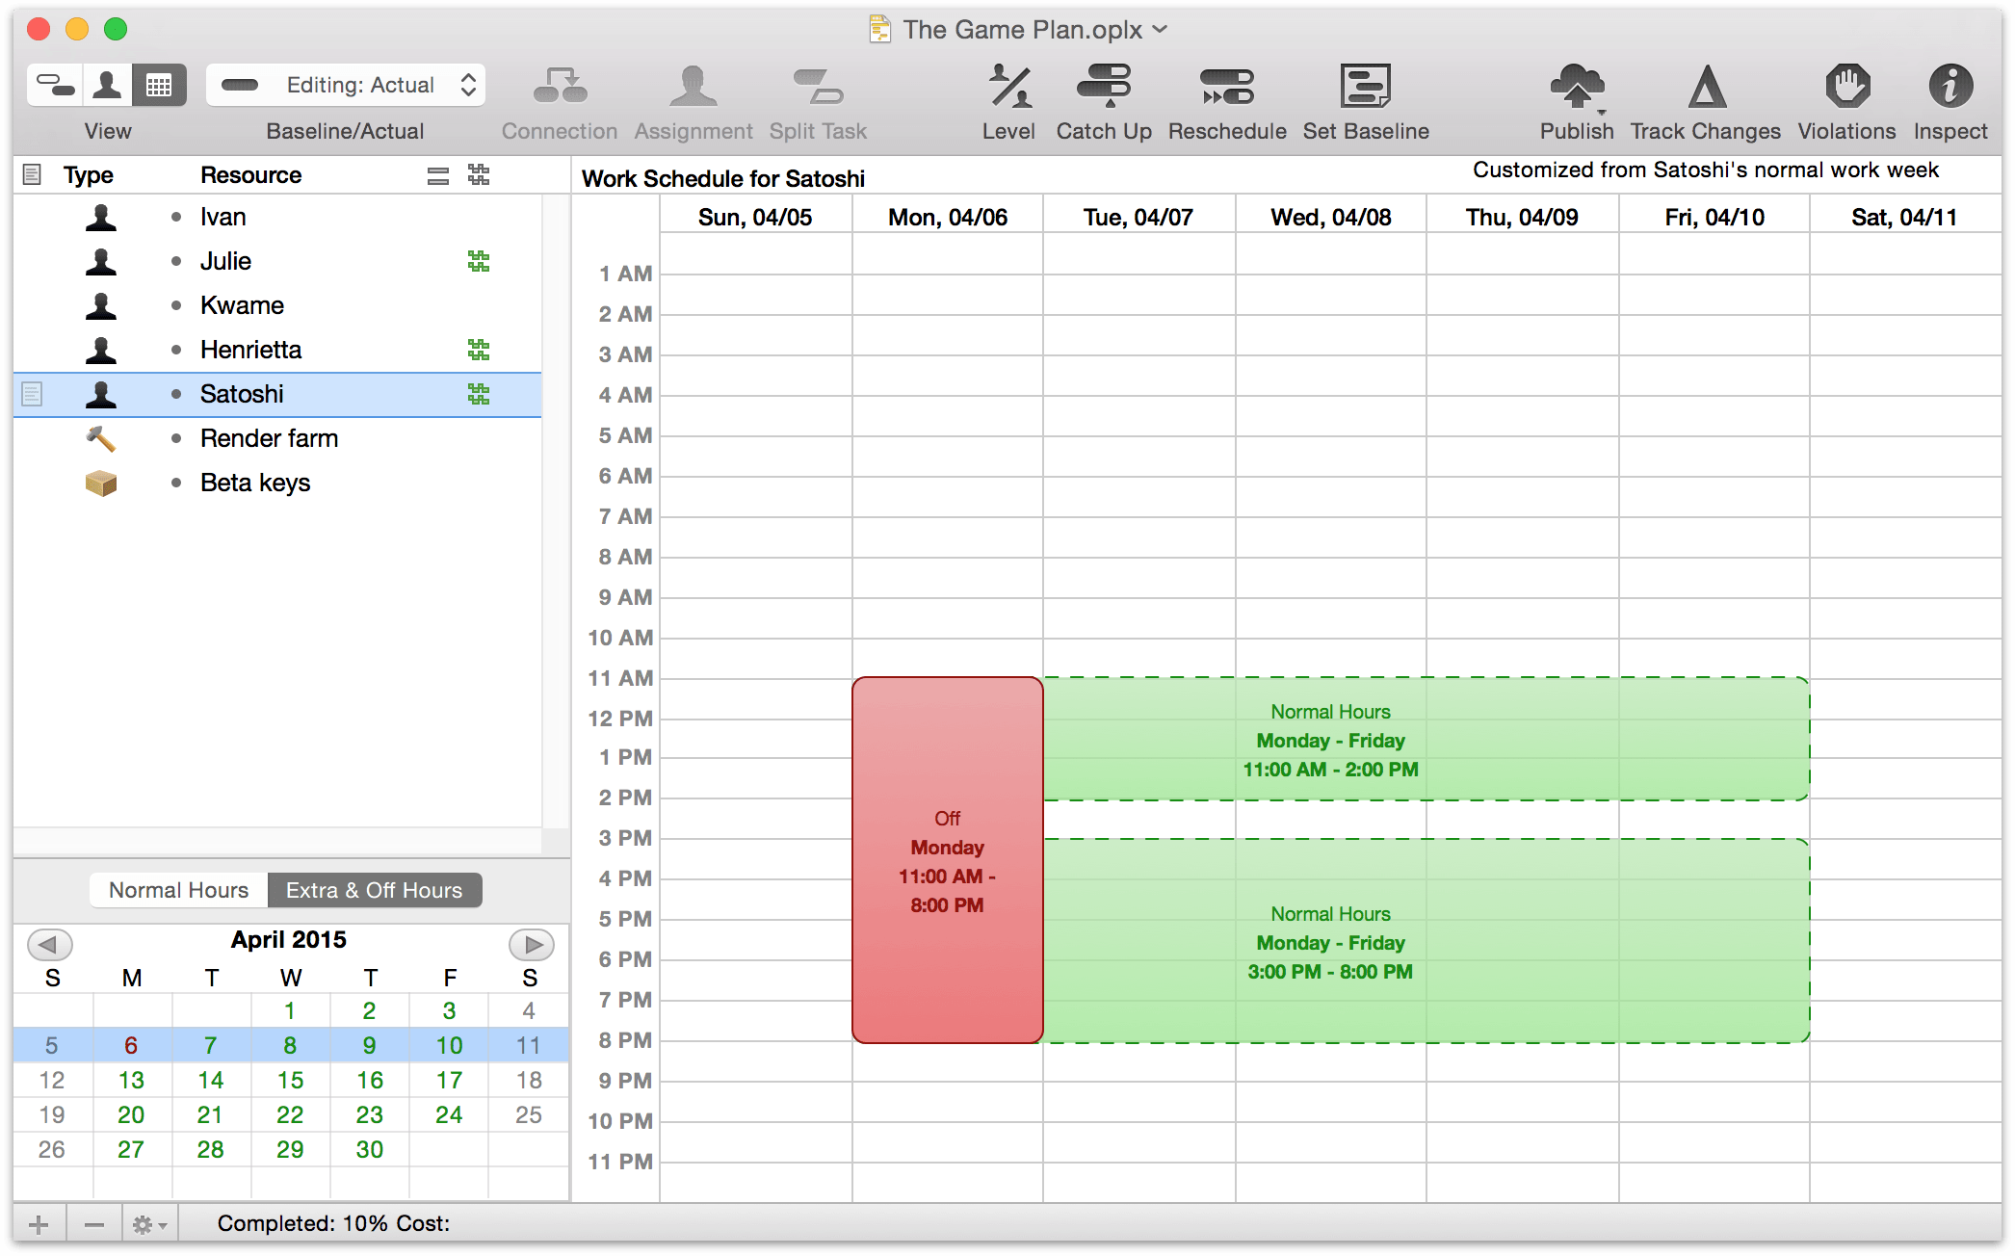Click the Resource column header
Viewport: 2015px width, 1256px height.
(251, 174)
